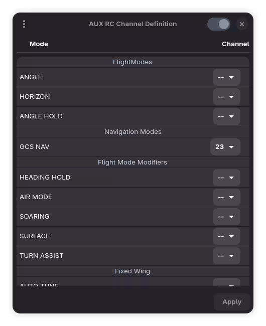Open the TURN ASSIST channel dropdown
The height and width of the screenshot is (326, 266).
click(x=226, y=256)
